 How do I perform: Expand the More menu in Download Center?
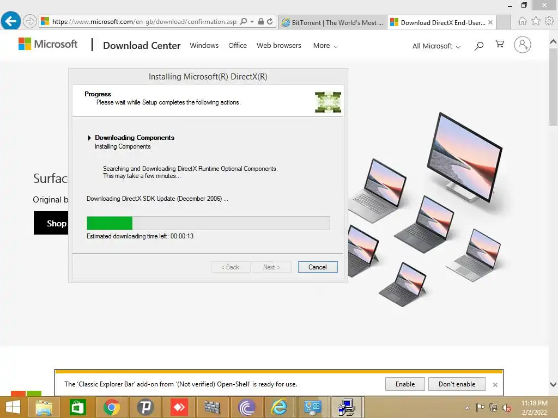click(x=325, y=46)
